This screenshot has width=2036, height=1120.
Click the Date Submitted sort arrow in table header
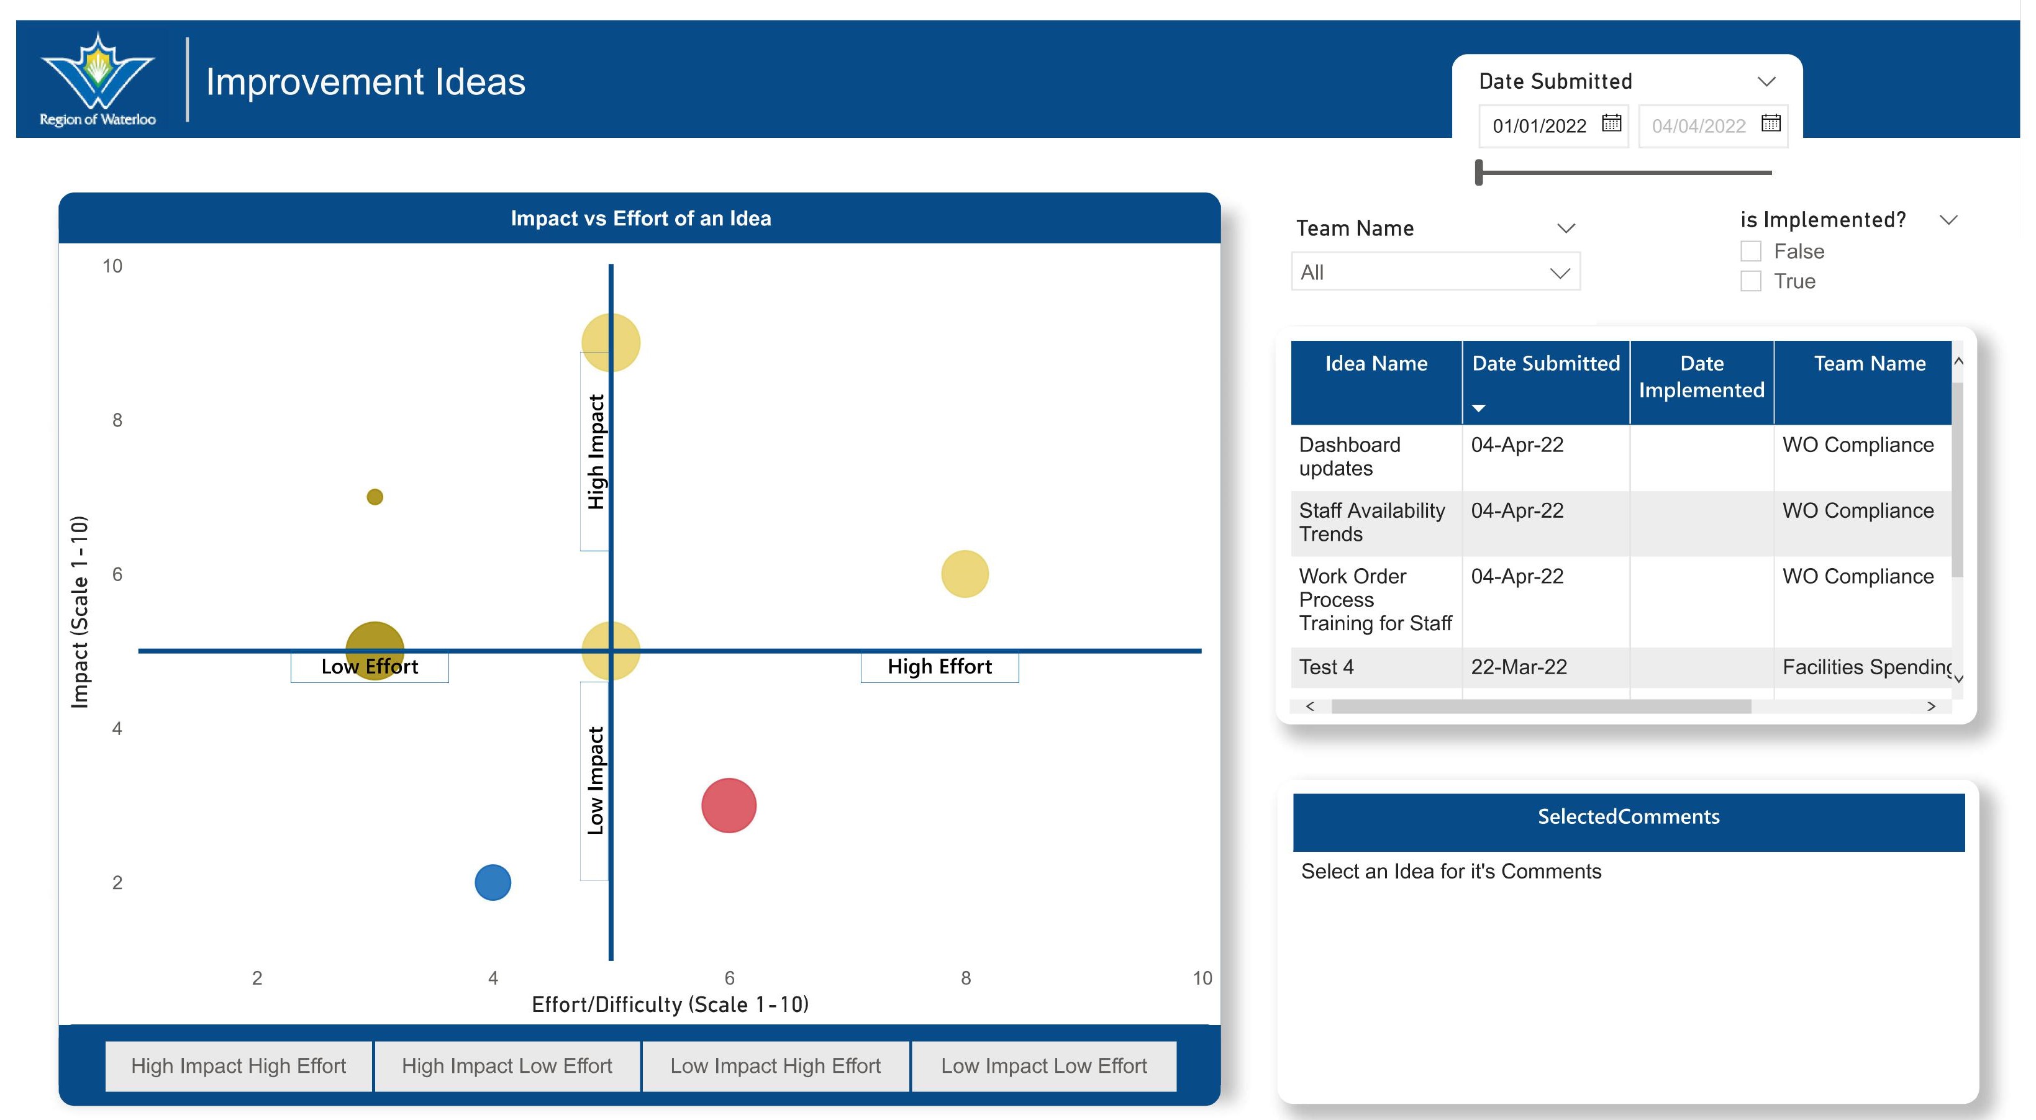(x=1478, y=409)
